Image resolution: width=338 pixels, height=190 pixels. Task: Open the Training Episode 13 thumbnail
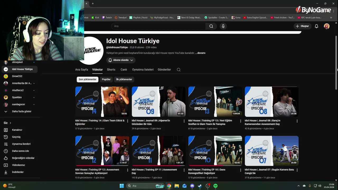(215, 102)
